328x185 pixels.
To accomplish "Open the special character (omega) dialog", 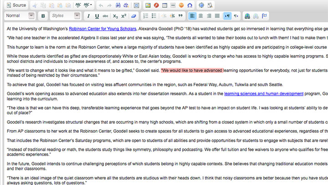I will point(190,5).
